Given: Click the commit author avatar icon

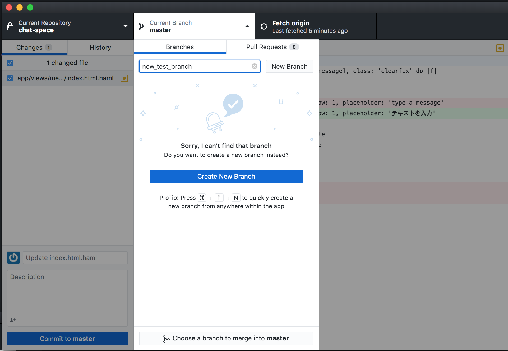Looking at the screenshot, I should click(13, 258).
